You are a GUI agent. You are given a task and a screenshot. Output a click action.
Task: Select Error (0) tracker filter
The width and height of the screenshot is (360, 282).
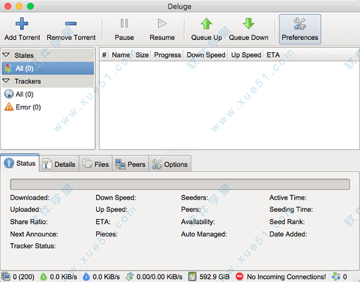click(x=48, y=107)
